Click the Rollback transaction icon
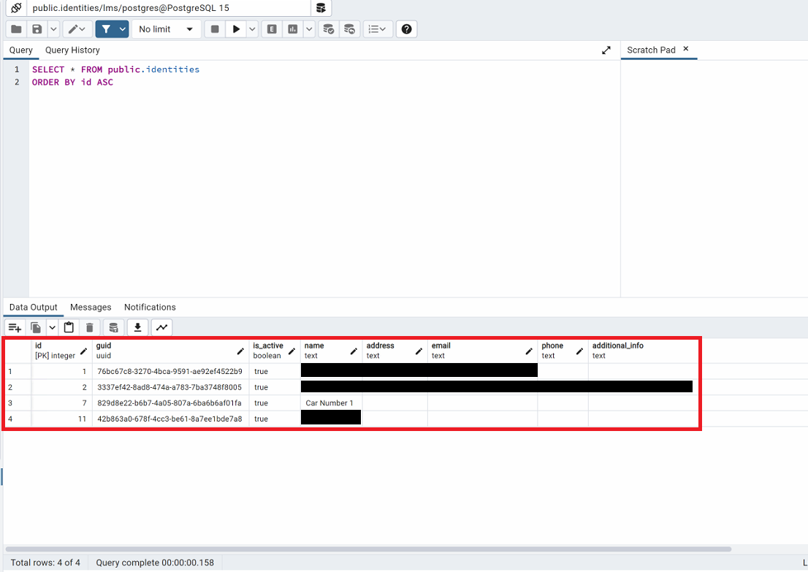The image size is (808, 572). [350, 29]
